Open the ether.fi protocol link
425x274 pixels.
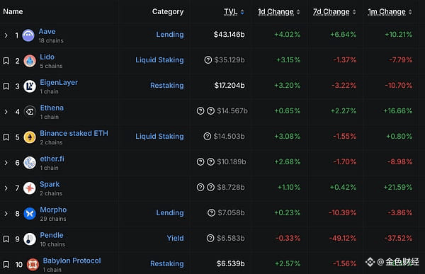(x=52, y=159)
